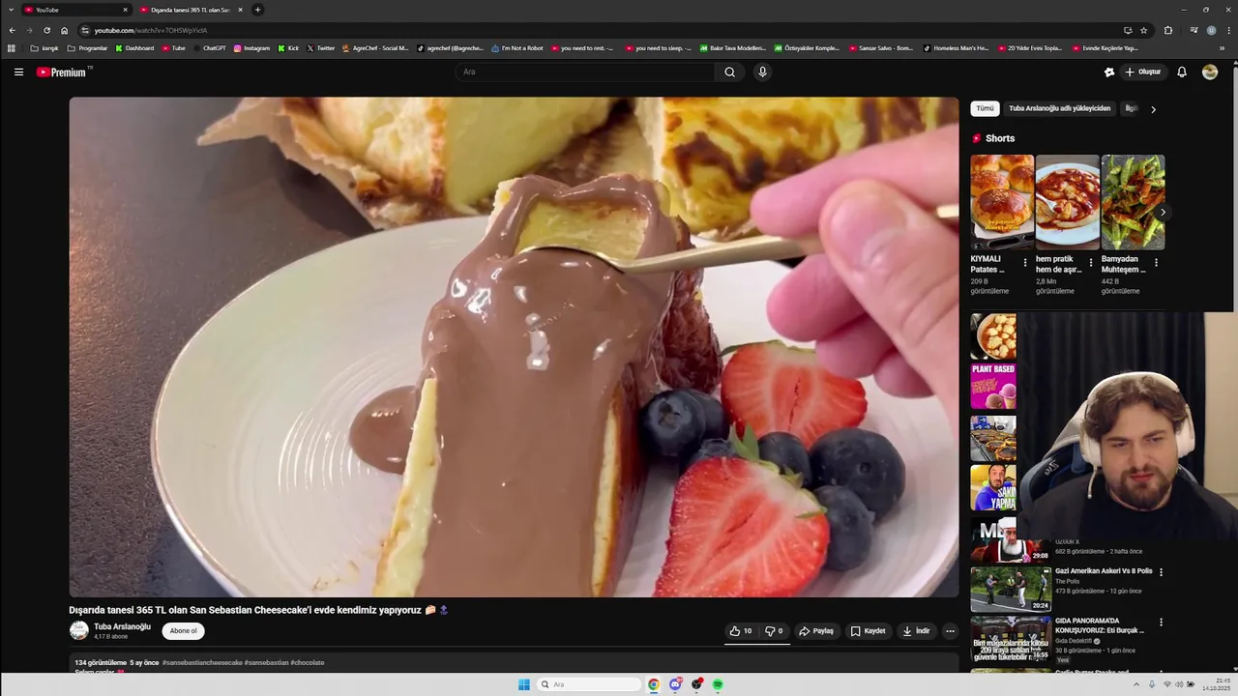Screen dimensions: 1238x696
Task: Open the account avatar menu
Action: point(1210,72)
